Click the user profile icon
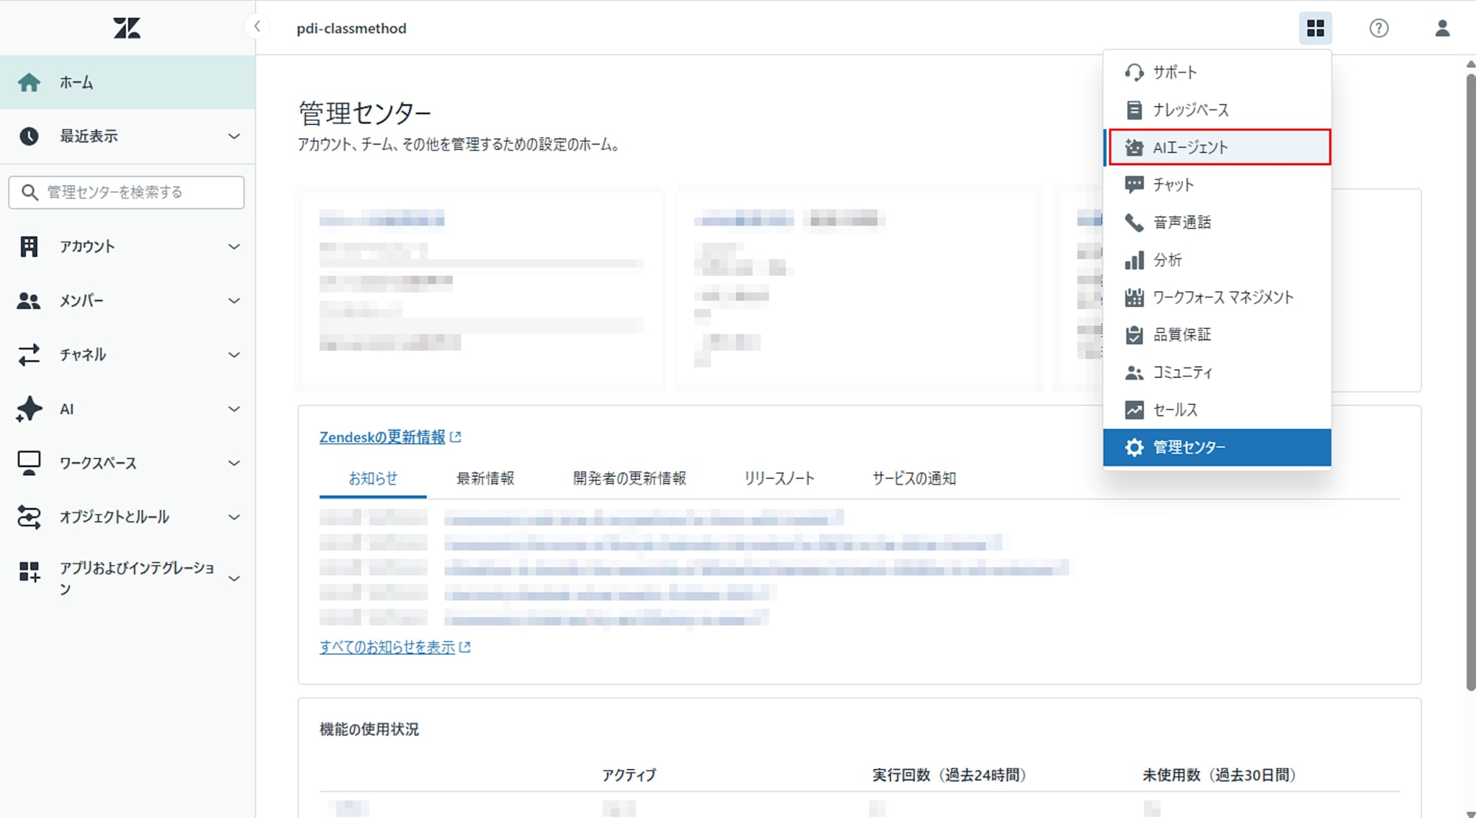The image size is (1476, 818). click(1442, 28)
